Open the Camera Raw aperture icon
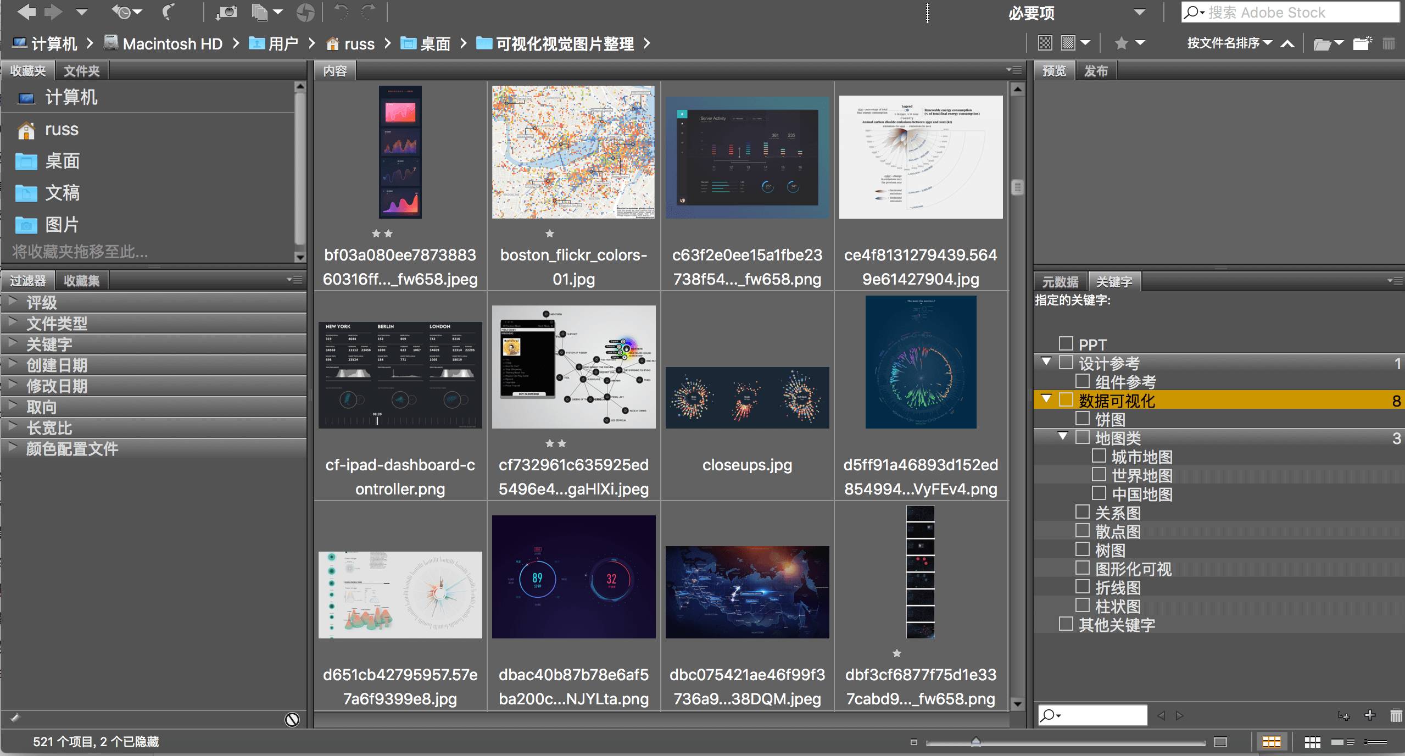 pos(305,12)
